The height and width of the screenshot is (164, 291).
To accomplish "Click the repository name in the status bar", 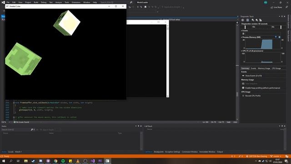I will point(256,156).
